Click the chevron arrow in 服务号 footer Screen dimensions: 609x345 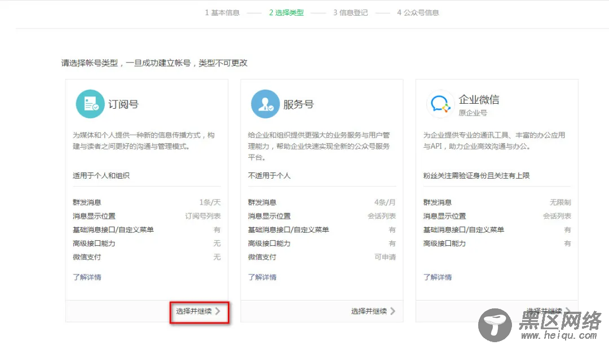[392, 311]
